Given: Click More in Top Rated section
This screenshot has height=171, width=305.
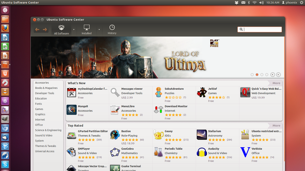Looking at the screenshot, I should tap(276, 125).
